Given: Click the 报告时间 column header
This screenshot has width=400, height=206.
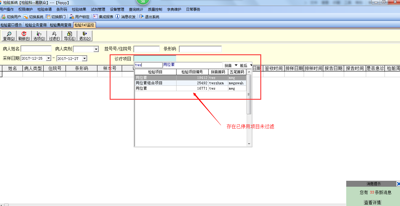Looking at the screenshot, I should (355, 68).
